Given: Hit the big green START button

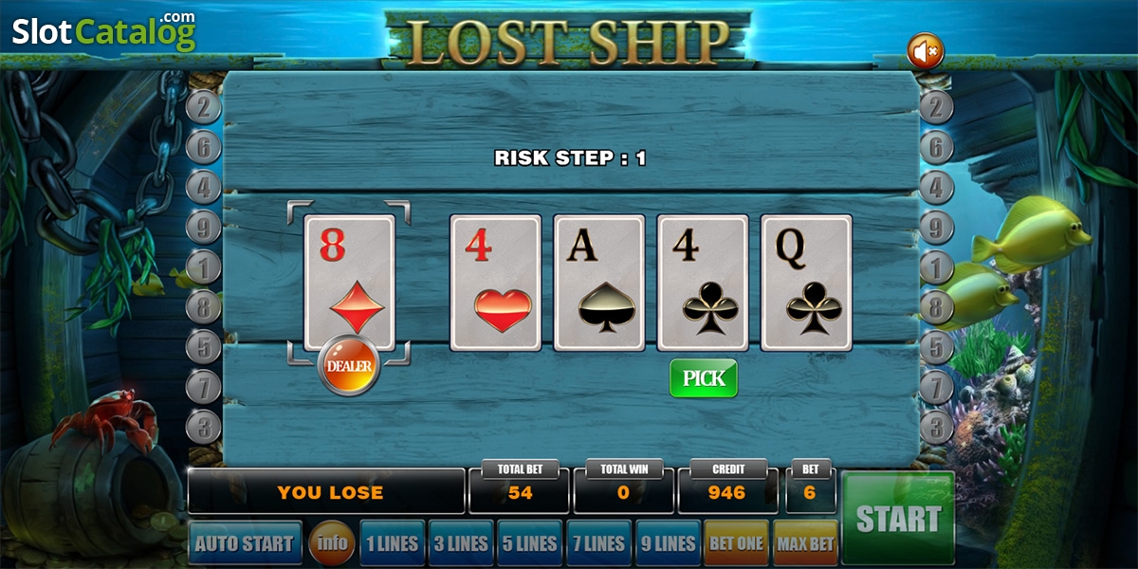Looking at the screenshot, I should [x=897, y=519].
